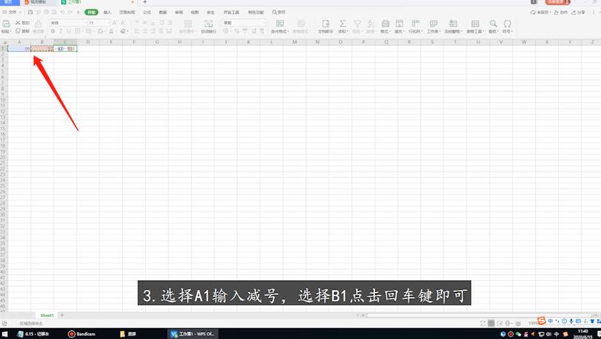Click the Format Painter brush icon

(38, 24)
